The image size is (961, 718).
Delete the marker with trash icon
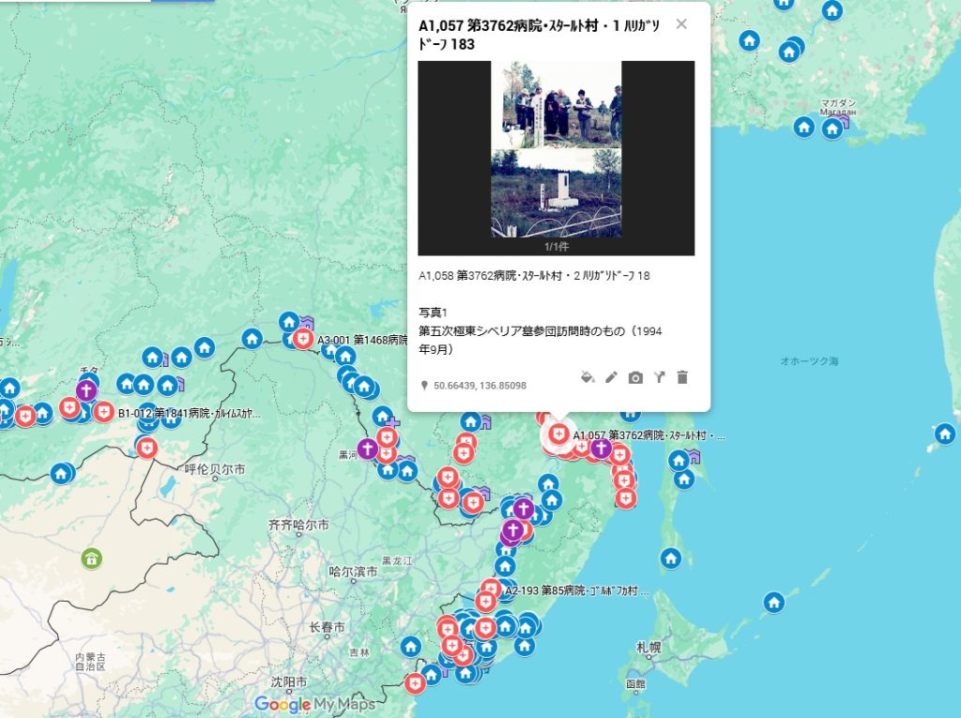682,377
